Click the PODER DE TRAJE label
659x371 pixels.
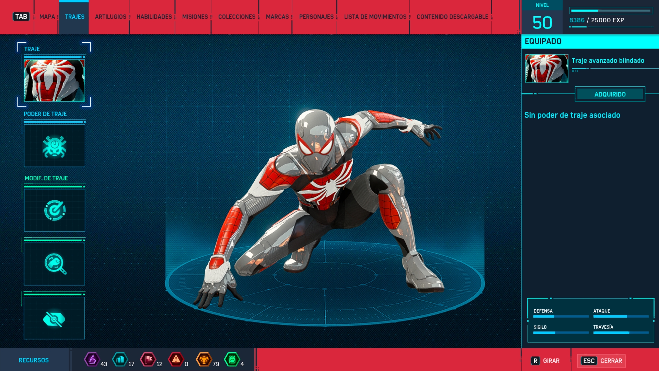pyautogui.click(x=45, y=114)
